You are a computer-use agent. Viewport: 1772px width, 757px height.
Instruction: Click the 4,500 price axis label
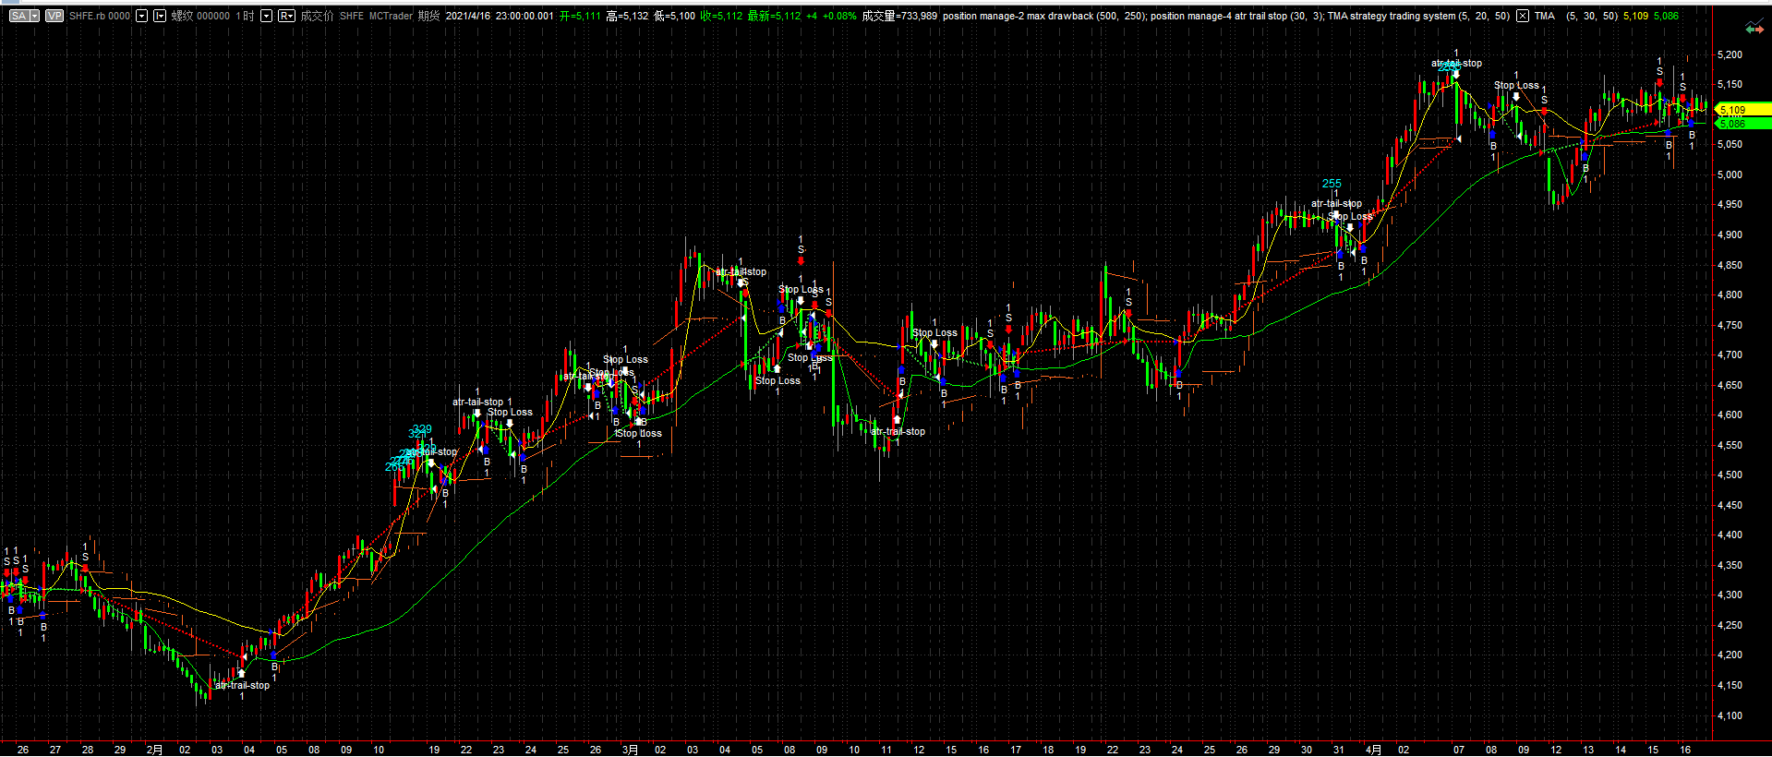click(x=1730, y=475)
